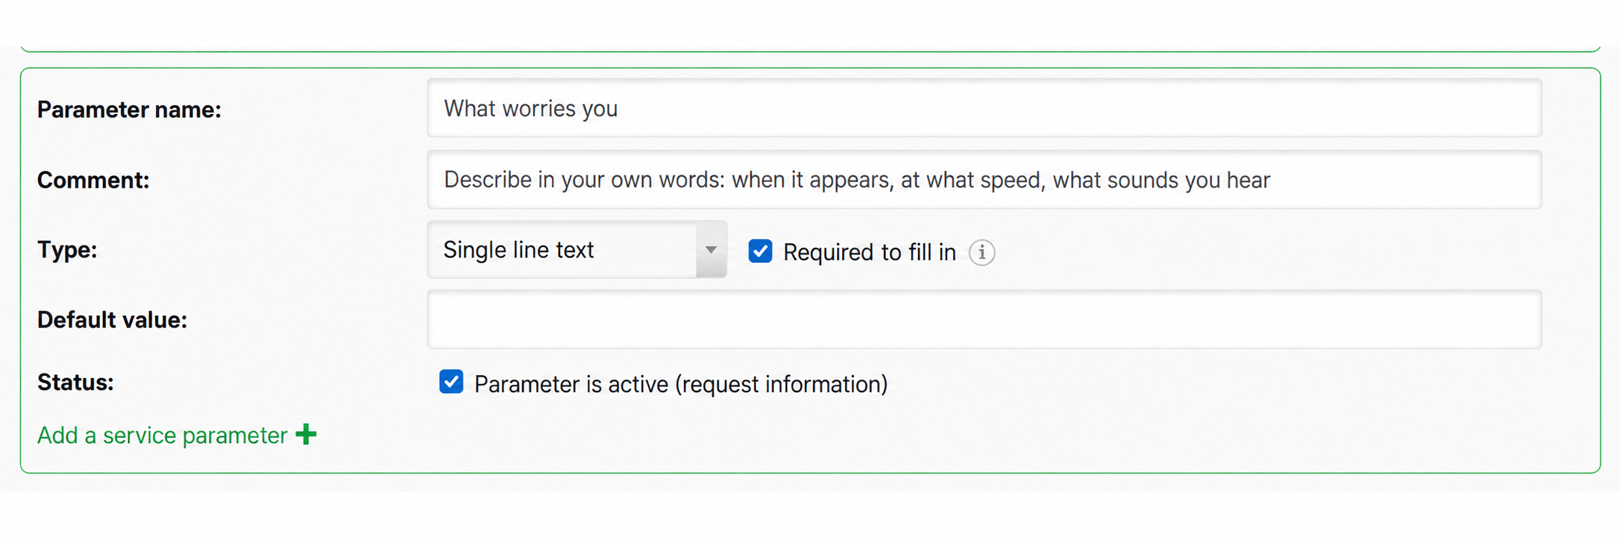1620x540 pixels.
Task: Open the Type dropdown showing Single line text
Action: [577, 250]
